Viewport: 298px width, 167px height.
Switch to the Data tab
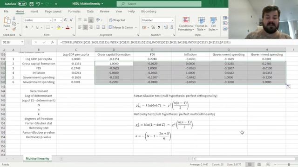(90, 11)
